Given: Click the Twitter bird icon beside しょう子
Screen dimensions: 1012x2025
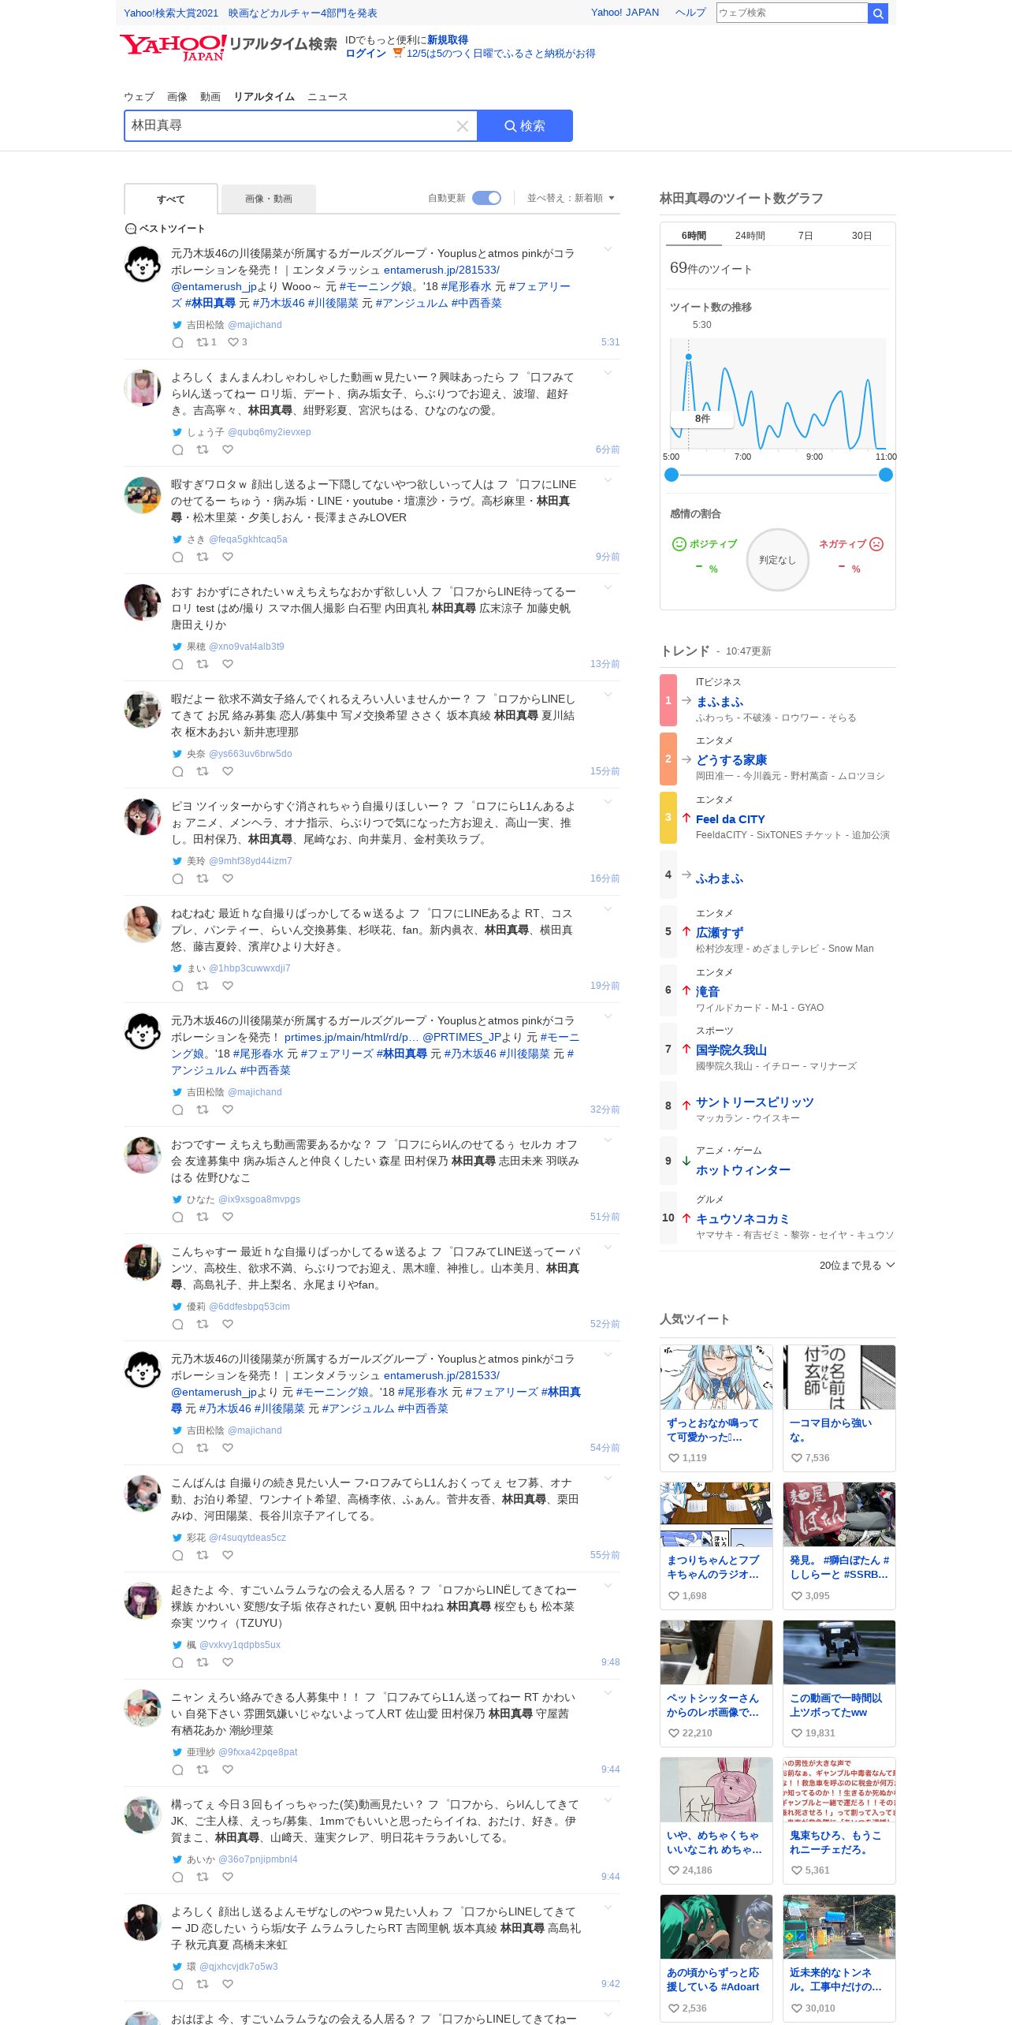Looking at the screenshot, I should (177, 432).
